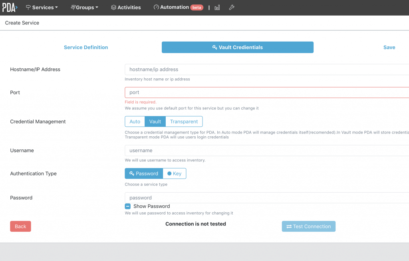The width and height of the screenshot is (409, 261).
Task: Select Password authentication type
Action: point(144,173)
